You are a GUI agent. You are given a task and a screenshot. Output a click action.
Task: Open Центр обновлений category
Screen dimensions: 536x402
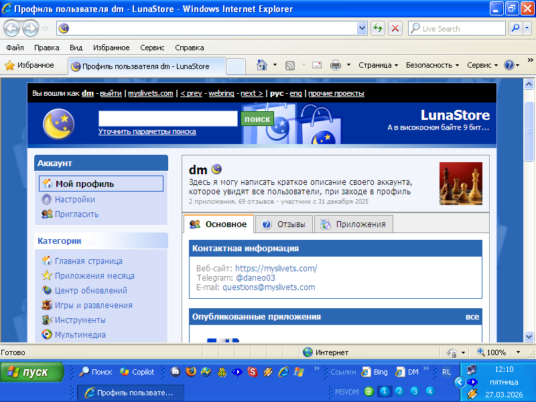pos(84,290)
